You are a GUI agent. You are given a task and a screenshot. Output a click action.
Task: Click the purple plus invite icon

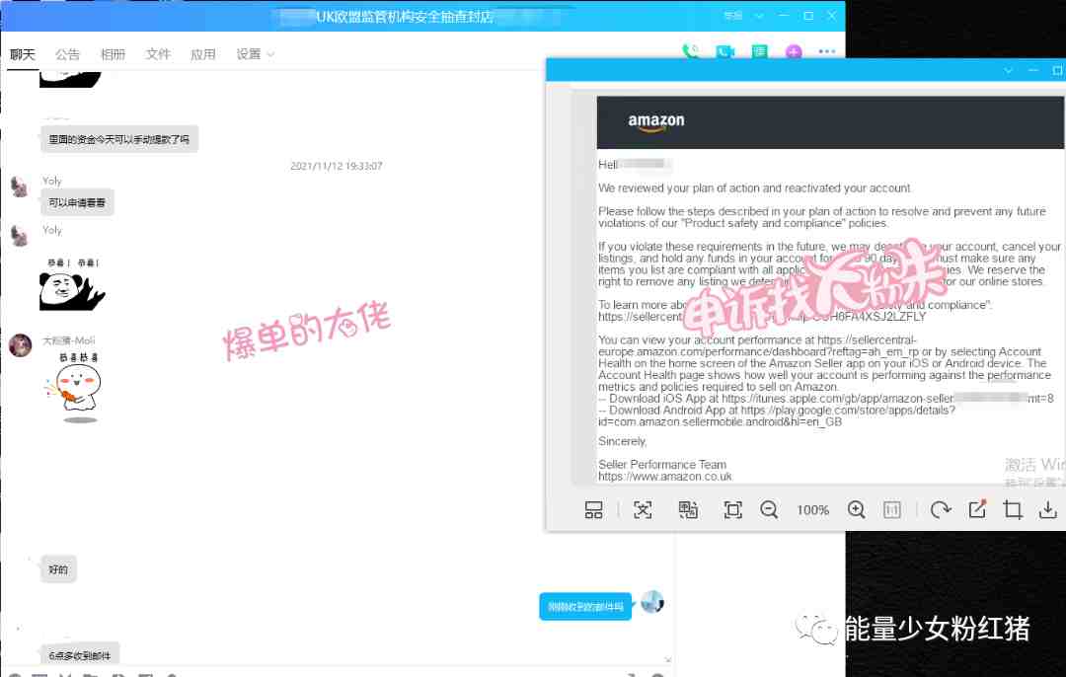coord(794,51)
